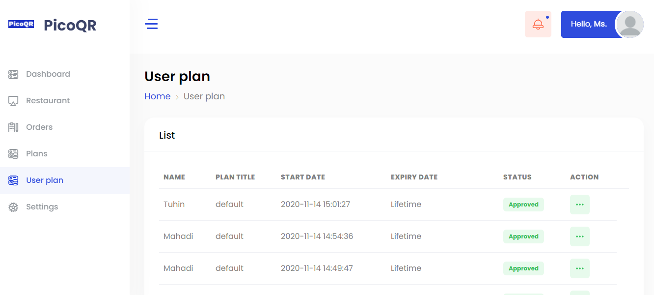Expand actions for Mahadi 14:54:36 row
Viewport: 654px width, 295px height.
point(579,236)
